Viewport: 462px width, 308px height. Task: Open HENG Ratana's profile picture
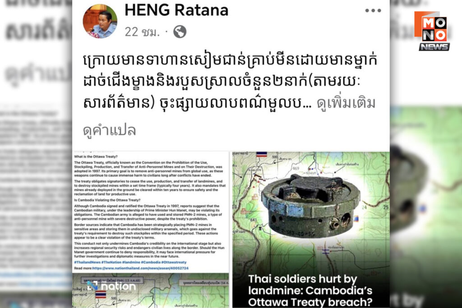(100, 21)
